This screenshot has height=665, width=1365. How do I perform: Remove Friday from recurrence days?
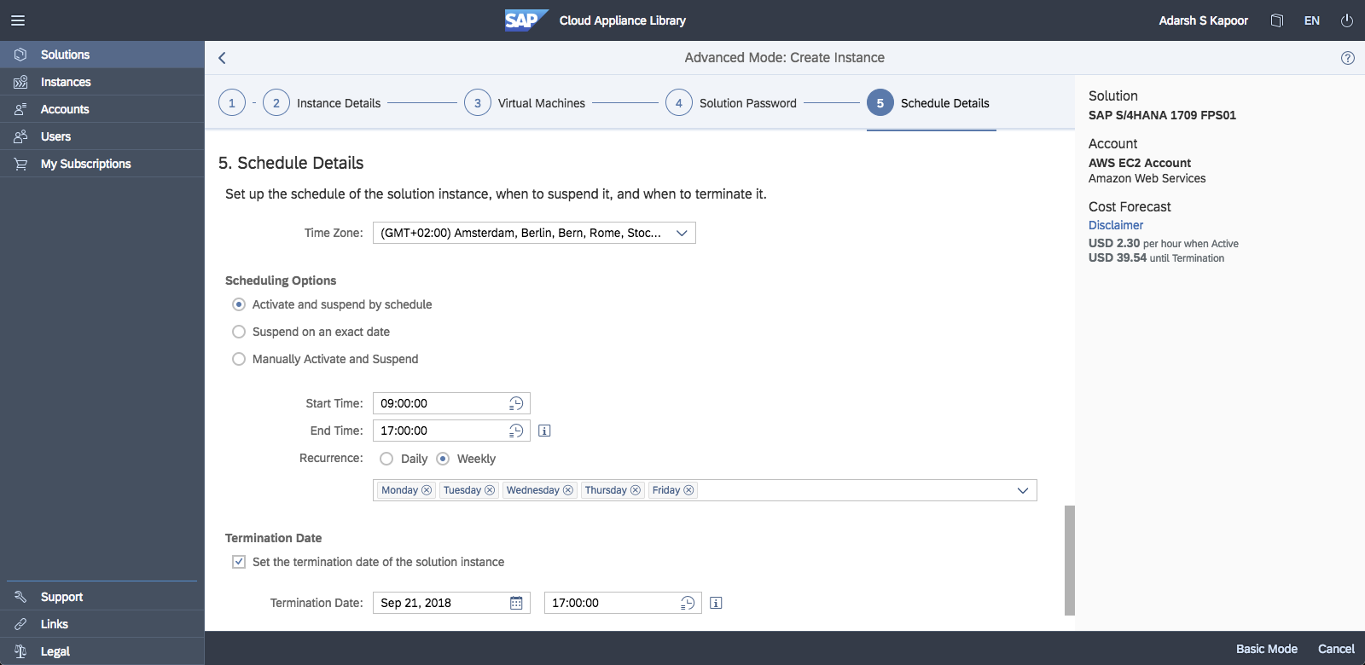[x=688, y=490]
